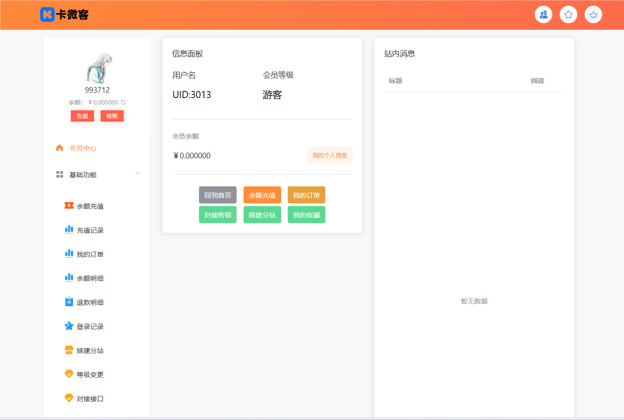Click the green 我的收藏 button

[307, 215]
